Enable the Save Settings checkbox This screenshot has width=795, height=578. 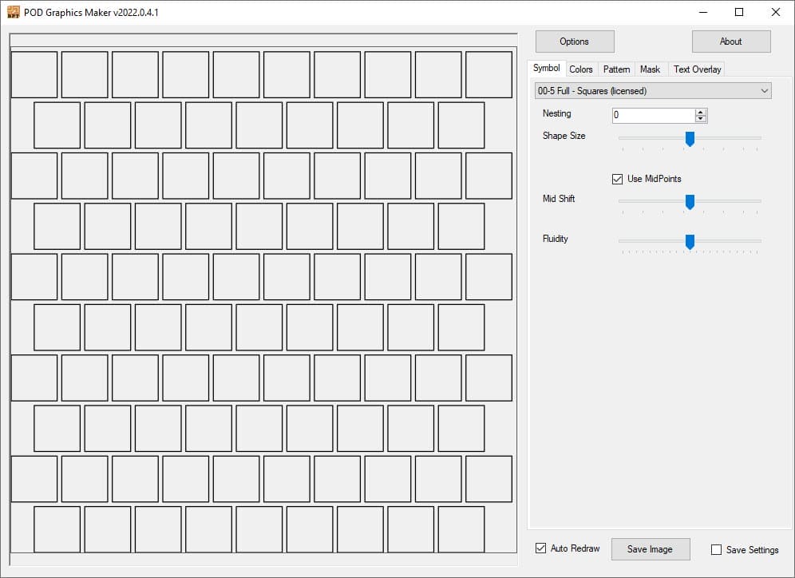[x=716, y=549]
